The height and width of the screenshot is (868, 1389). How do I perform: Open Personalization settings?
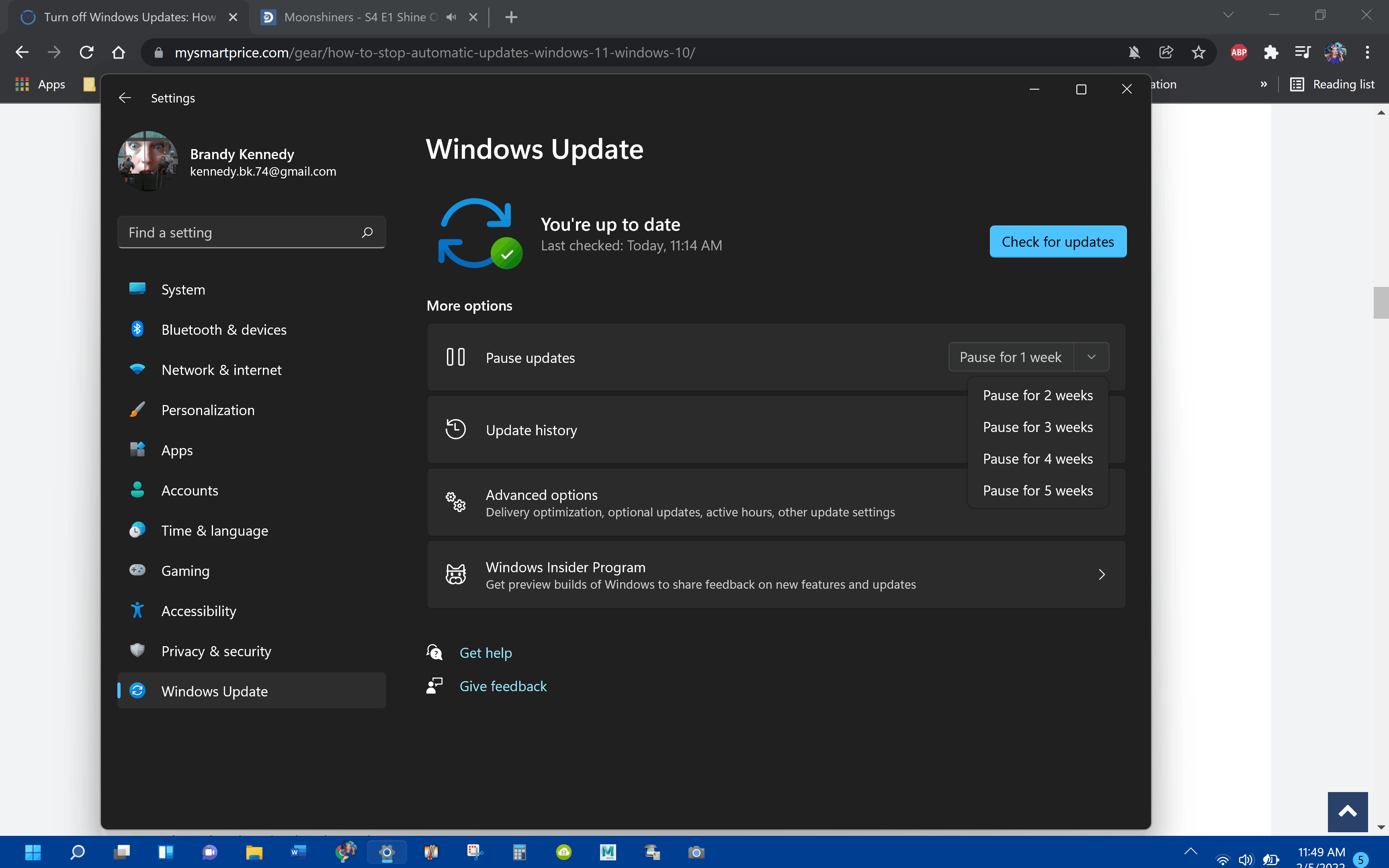pos(252,410)
